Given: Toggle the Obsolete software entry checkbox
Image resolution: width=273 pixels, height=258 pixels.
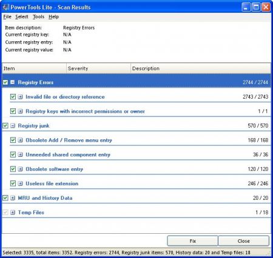Looking at the screenshot, I should click(13, 169).
